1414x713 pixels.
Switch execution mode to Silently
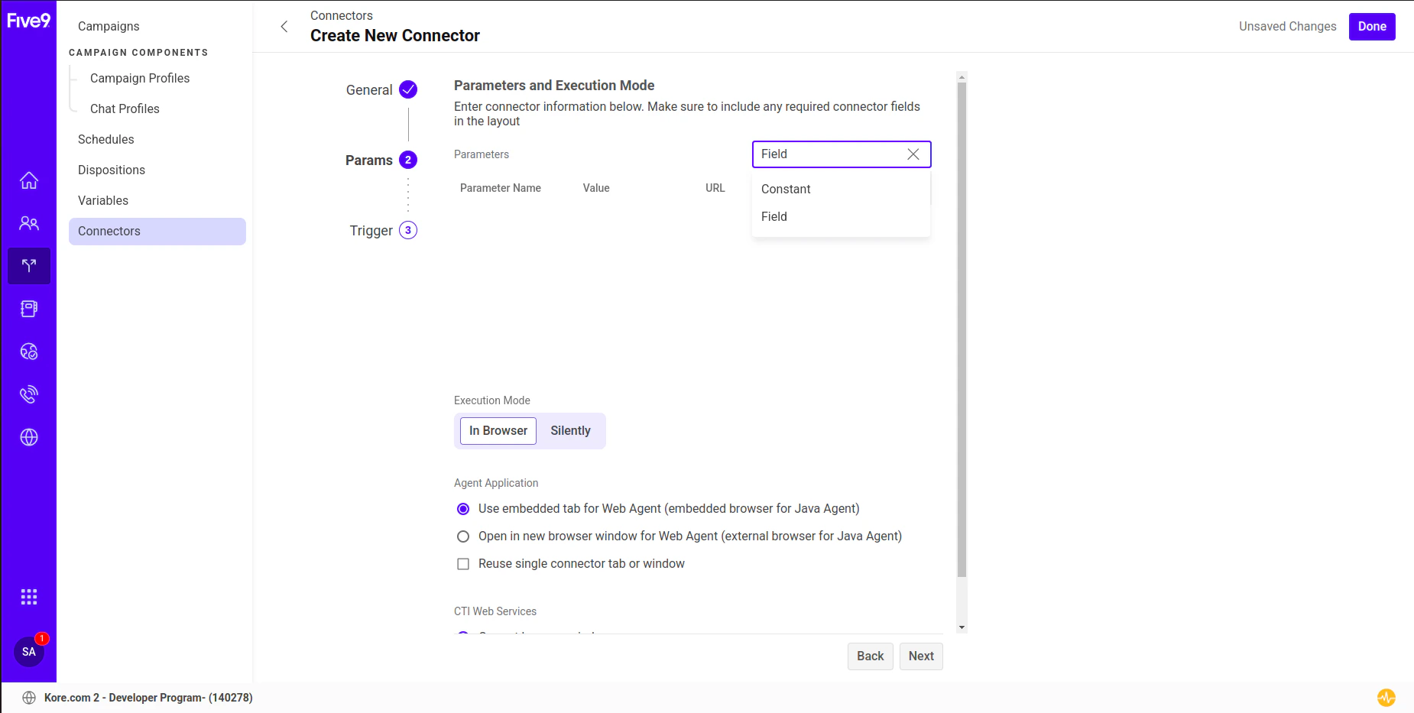570,430
